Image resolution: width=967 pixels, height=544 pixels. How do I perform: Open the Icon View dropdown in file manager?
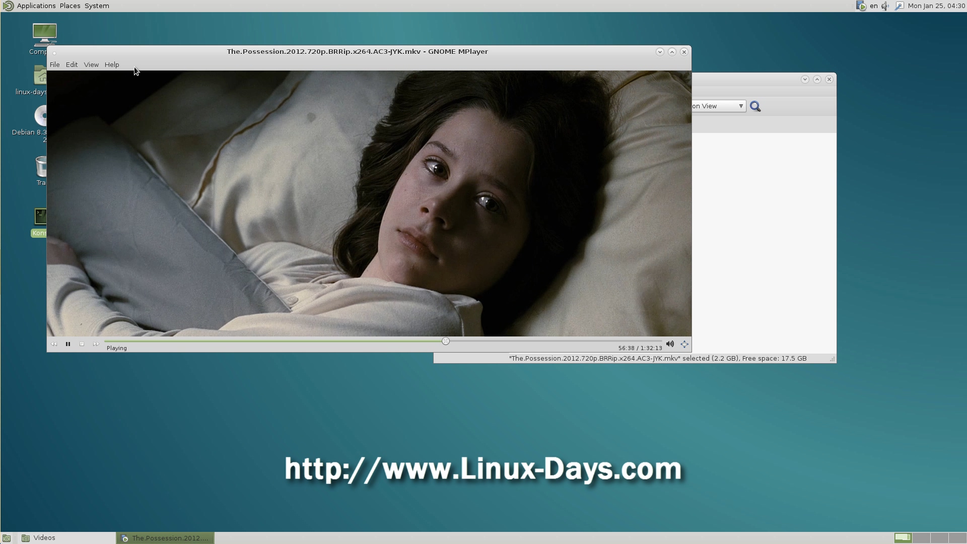pos(719,106)
